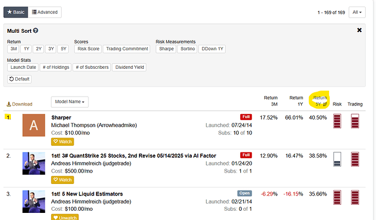
Task: Click Sharper's risk meter icon
Action: tap(337, 125)
